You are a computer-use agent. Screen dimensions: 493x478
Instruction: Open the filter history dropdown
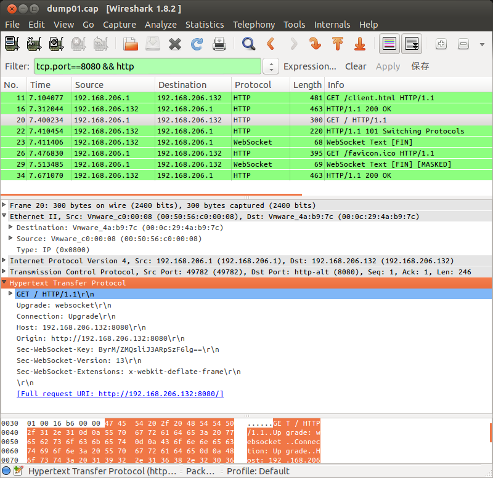coord(271,66)
